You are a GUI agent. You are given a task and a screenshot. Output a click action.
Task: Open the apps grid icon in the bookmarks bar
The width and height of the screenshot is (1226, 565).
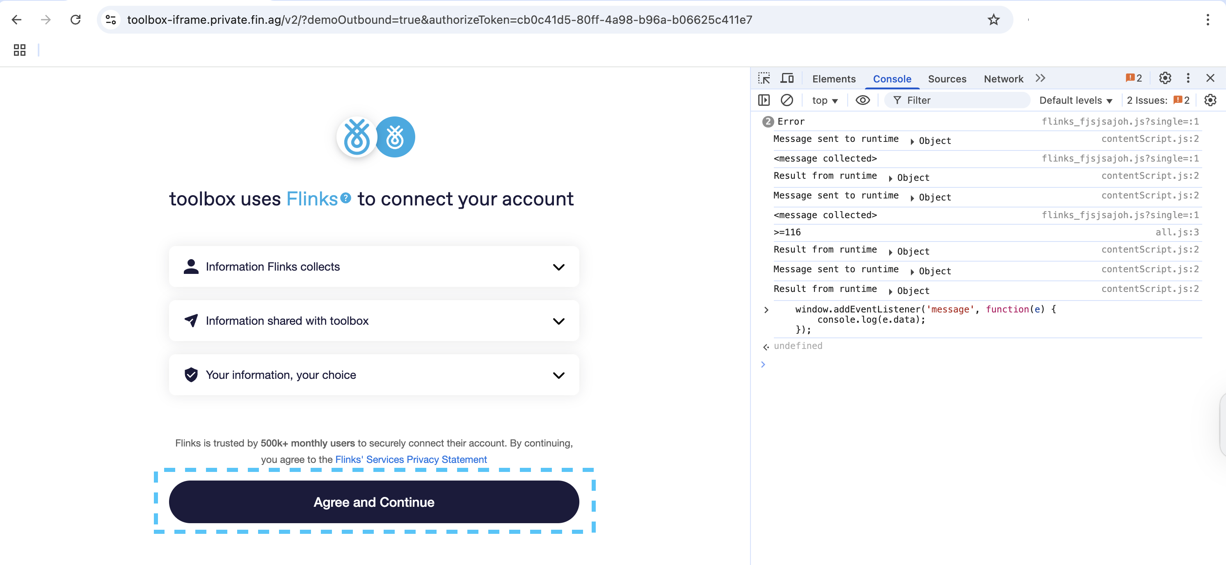pyautogui.click(x=20, y=50)
